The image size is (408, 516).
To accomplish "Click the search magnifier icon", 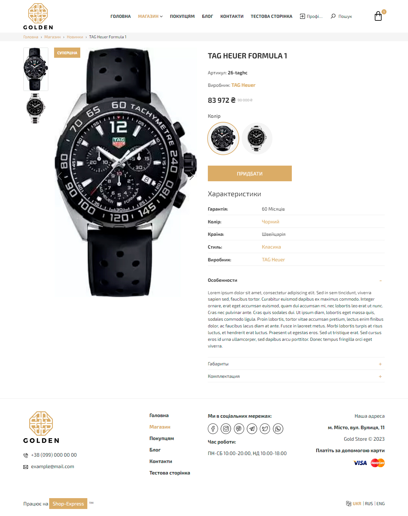I will (333, 16).
